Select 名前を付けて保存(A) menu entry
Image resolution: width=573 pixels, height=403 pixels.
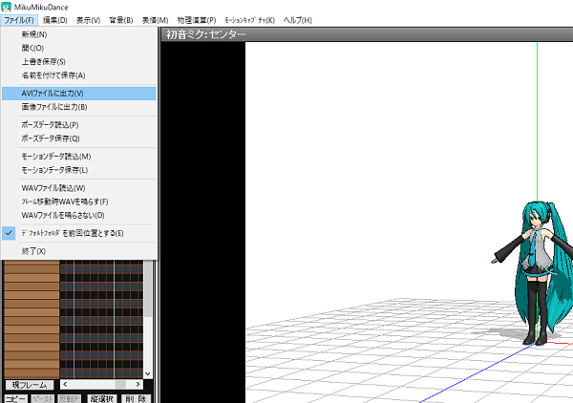tap(79, 75)
